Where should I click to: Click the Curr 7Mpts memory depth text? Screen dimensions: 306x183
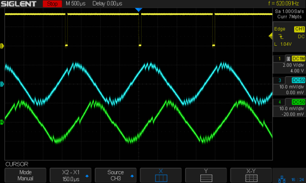tap(289, 17)
